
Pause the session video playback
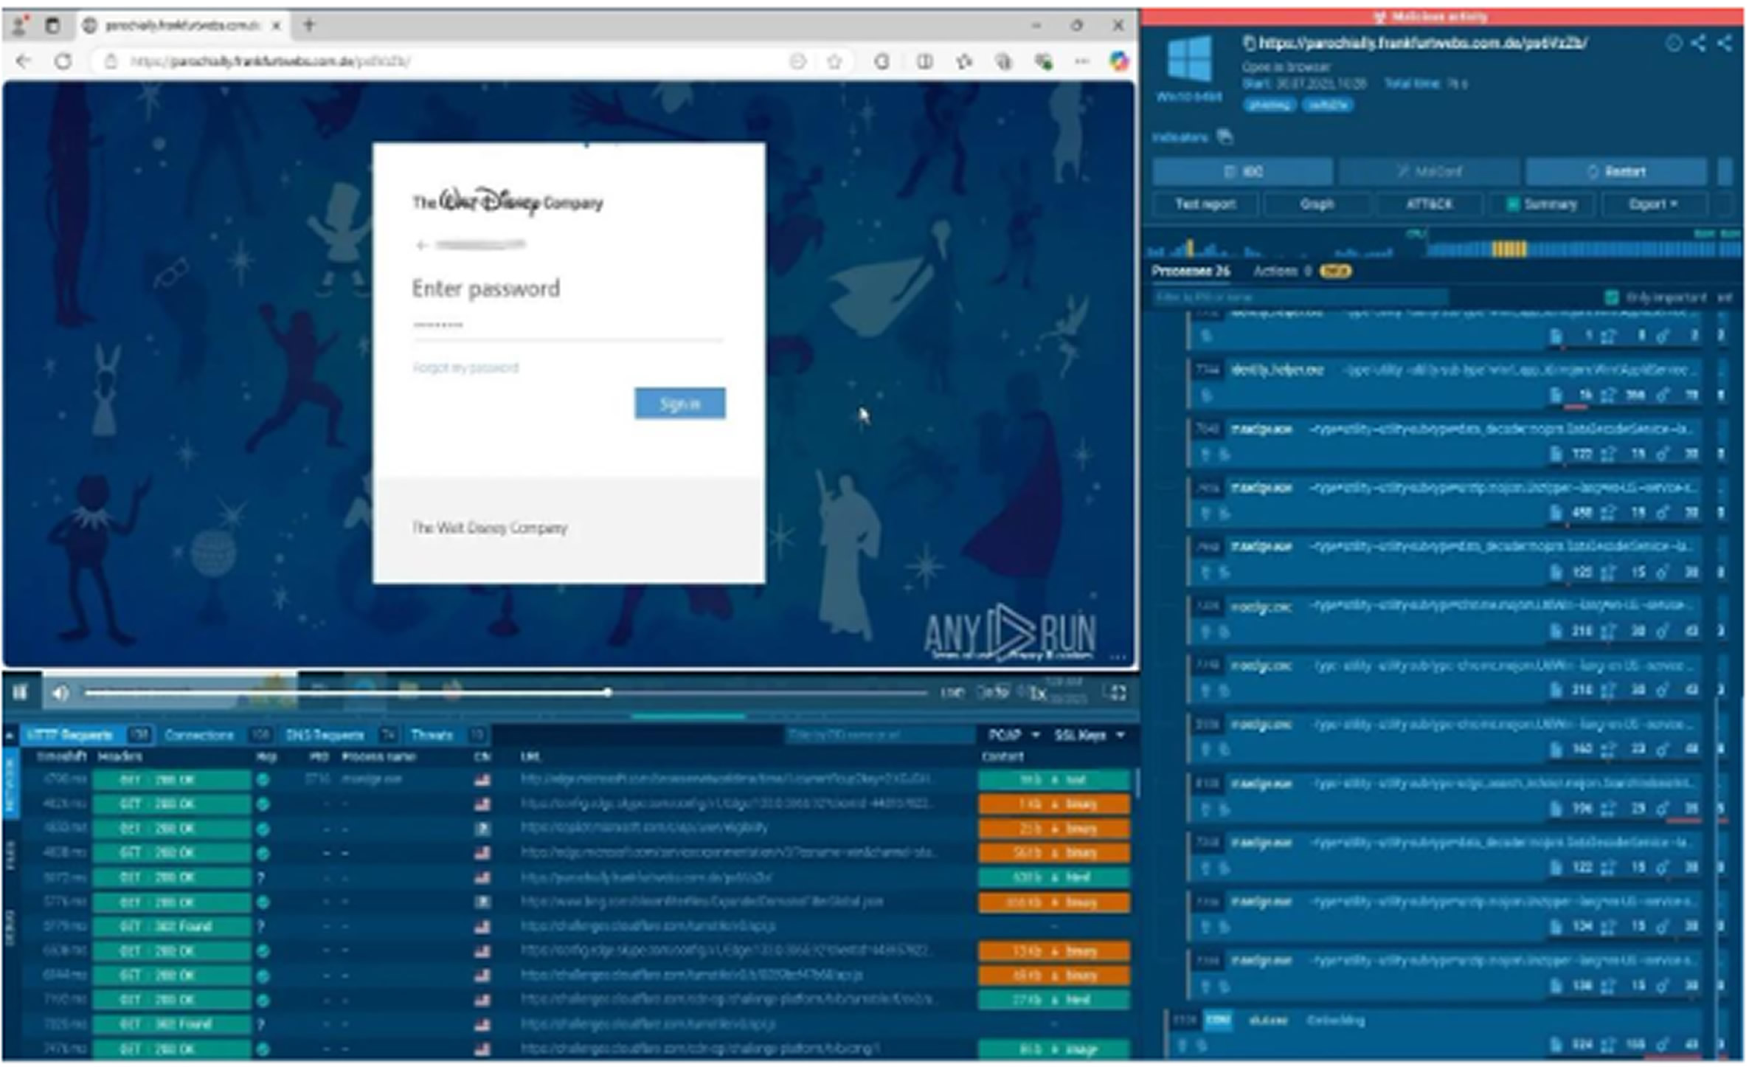pyautogui.click(x=20, y=692)
